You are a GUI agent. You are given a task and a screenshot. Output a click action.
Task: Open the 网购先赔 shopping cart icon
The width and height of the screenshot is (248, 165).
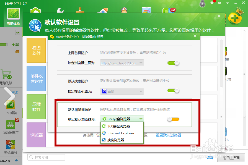point(6,74)
